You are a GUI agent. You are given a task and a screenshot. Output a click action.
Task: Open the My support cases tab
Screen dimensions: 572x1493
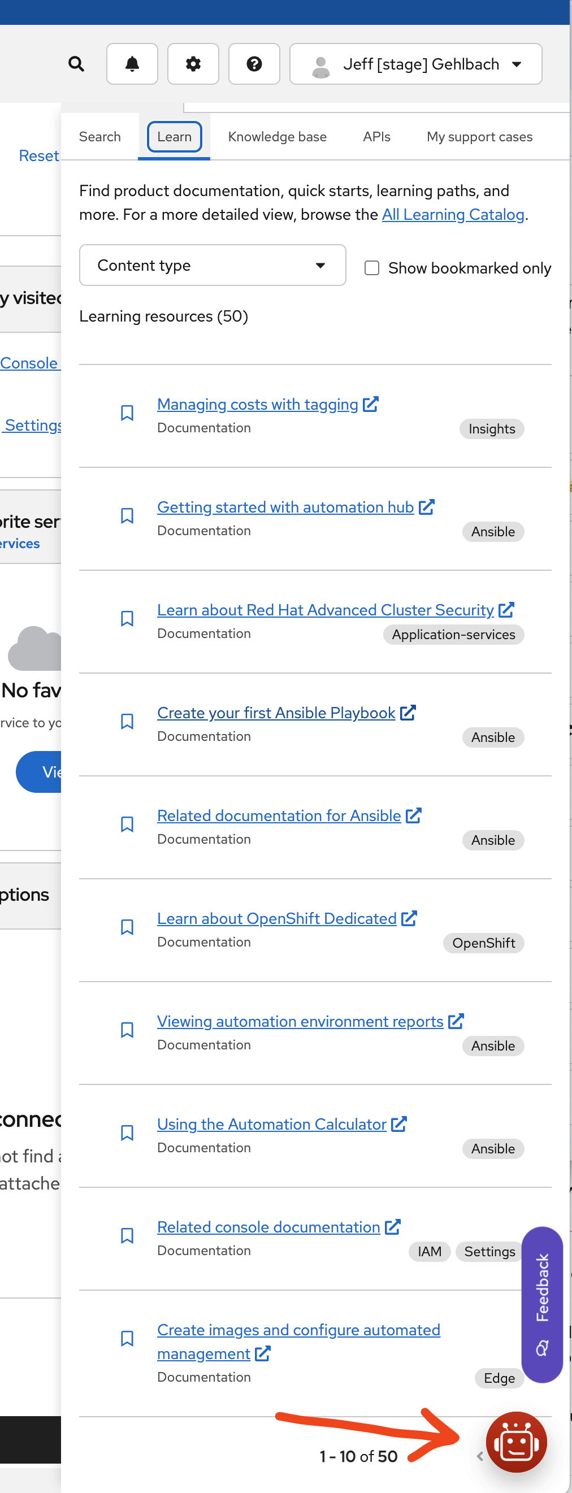tap(479, 137)
